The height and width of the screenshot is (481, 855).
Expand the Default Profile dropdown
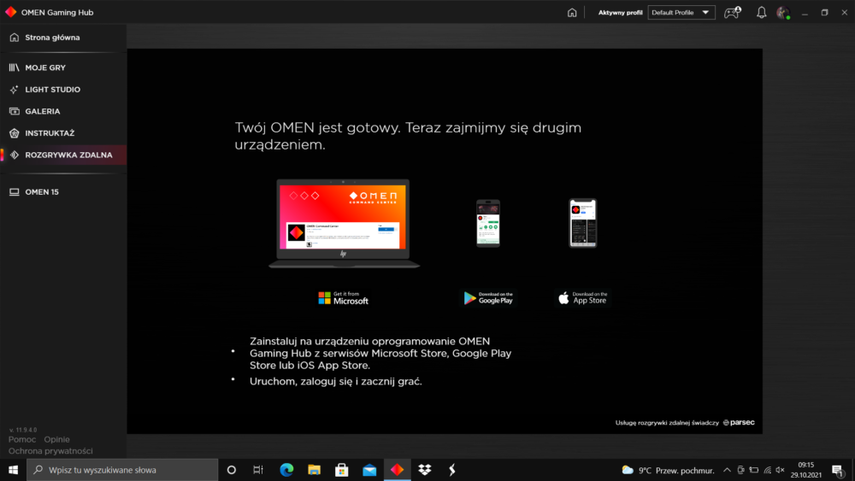pos(681,13)
